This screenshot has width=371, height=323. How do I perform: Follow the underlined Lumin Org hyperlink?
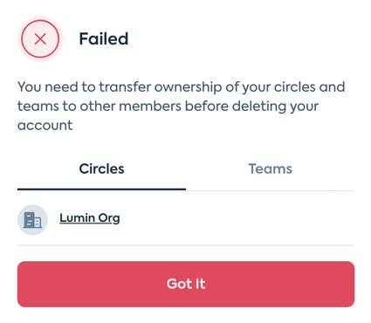click(x=90, y=218)
